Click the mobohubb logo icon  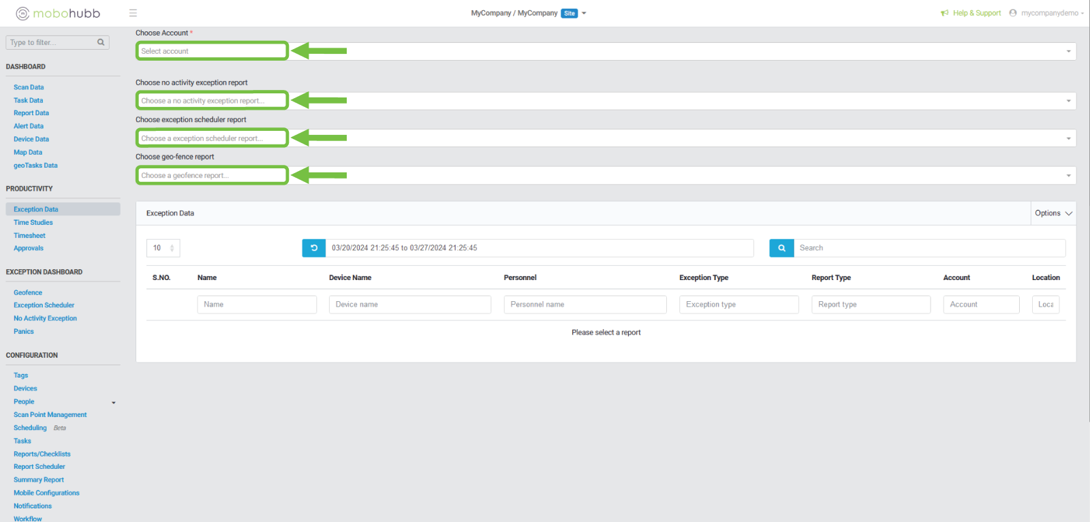tap(22, 14)
